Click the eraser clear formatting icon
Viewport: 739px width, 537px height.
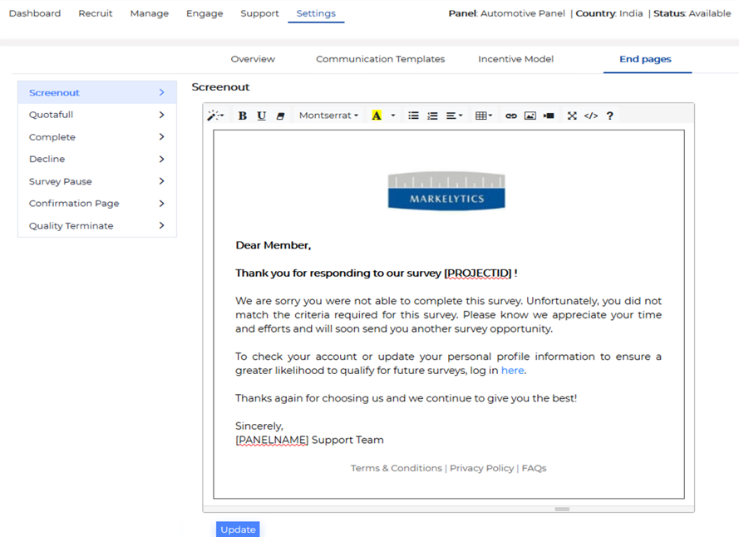(281, 116)
